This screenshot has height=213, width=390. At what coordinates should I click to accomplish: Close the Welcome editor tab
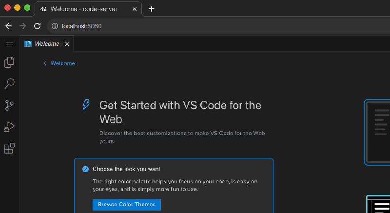tap(67, 44)
